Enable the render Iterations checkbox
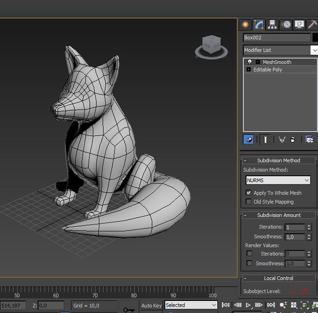The width and height of the screenshot is (318, 313). coord(249,254)
